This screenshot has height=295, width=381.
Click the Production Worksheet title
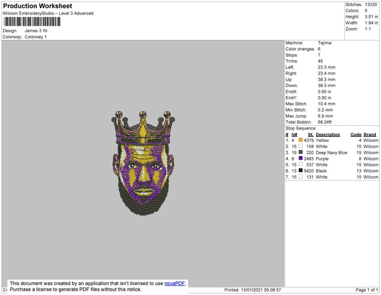click(x=37, y=6)
